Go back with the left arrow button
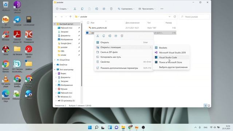The image size is (233, 131). tap(56, 17)
